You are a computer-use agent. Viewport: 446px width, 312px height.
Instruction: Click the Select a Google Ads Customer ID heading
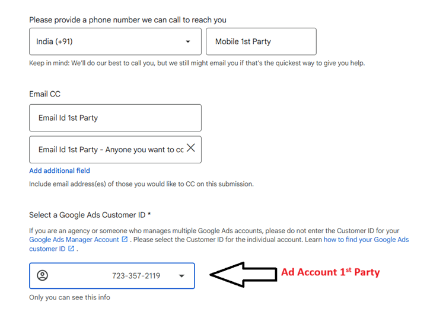click(x=90, y=215)
